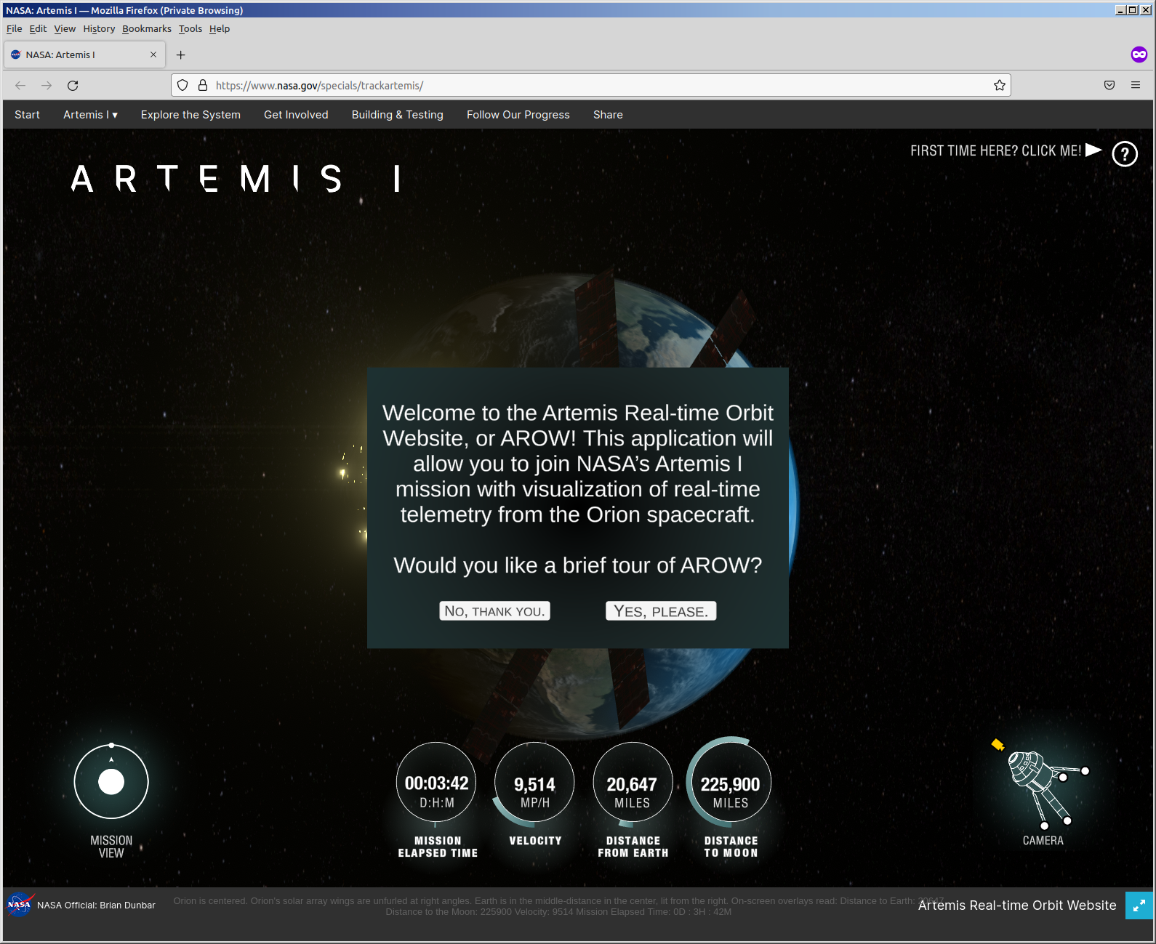The width and height of the screenshot is (1156, 944).
Task: Minimize the Firefox window
Action: point(1120,10)
